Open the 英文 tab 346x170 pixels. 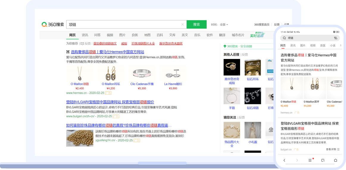185,35
